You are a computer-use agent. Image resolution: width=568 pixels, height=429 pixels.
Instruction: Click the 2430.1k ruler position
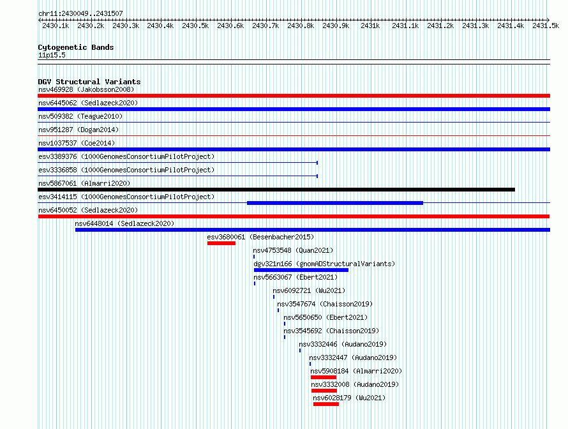(x=56, y=26)
